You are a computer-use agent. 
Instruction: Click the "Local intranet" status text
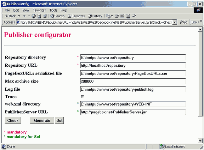[175, 146]
